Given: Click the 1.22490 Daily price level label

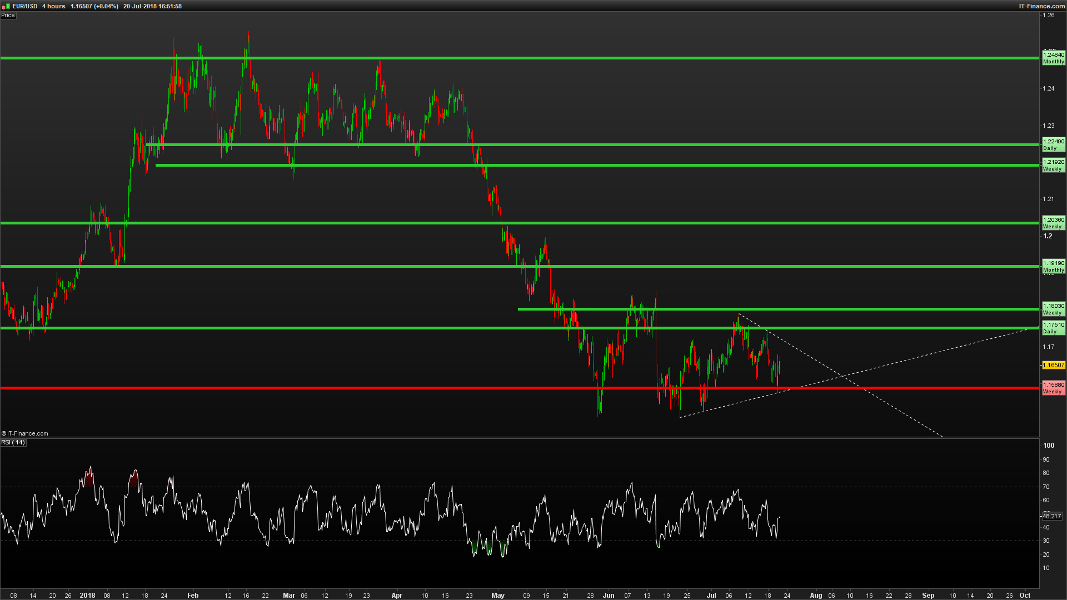Looking at the screenshot, I should [x=1053, y=144].
